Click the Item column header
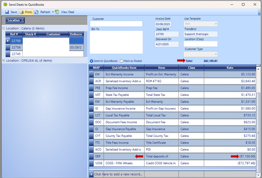This screenshot has width=262, height=178. 161,68
